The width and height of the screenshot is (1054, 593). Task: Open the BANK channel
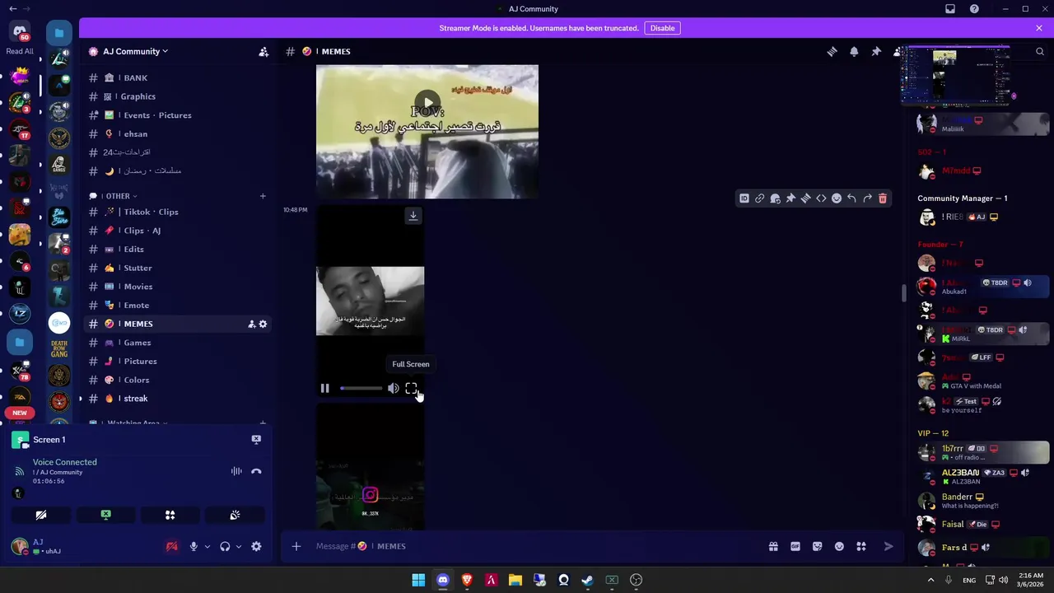tap(177, 77)
